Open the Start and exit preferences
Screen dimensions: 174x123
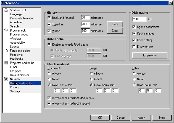[x=18, y=10]
